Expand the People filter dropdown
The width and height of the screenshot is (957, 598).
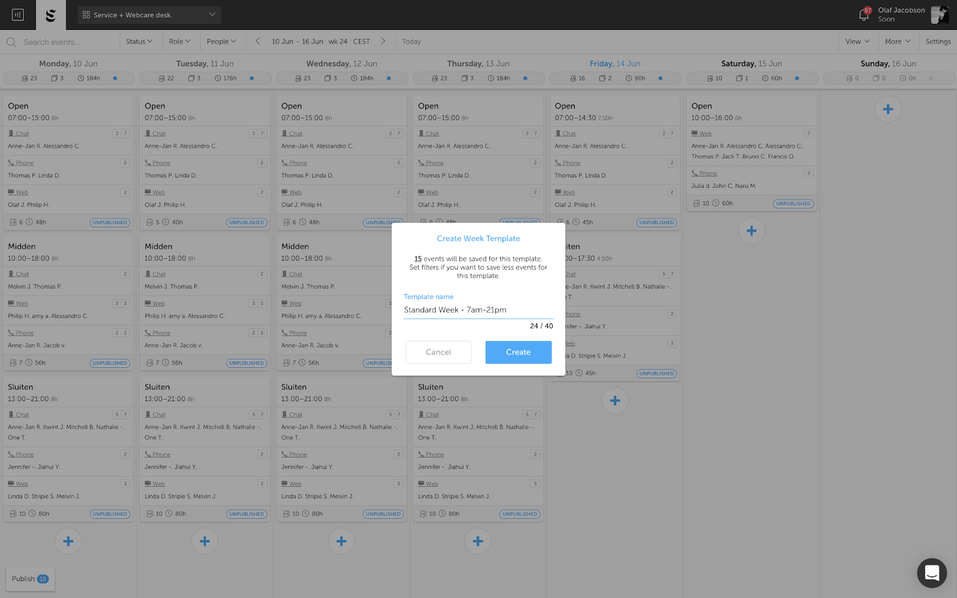tap(221, 41)
